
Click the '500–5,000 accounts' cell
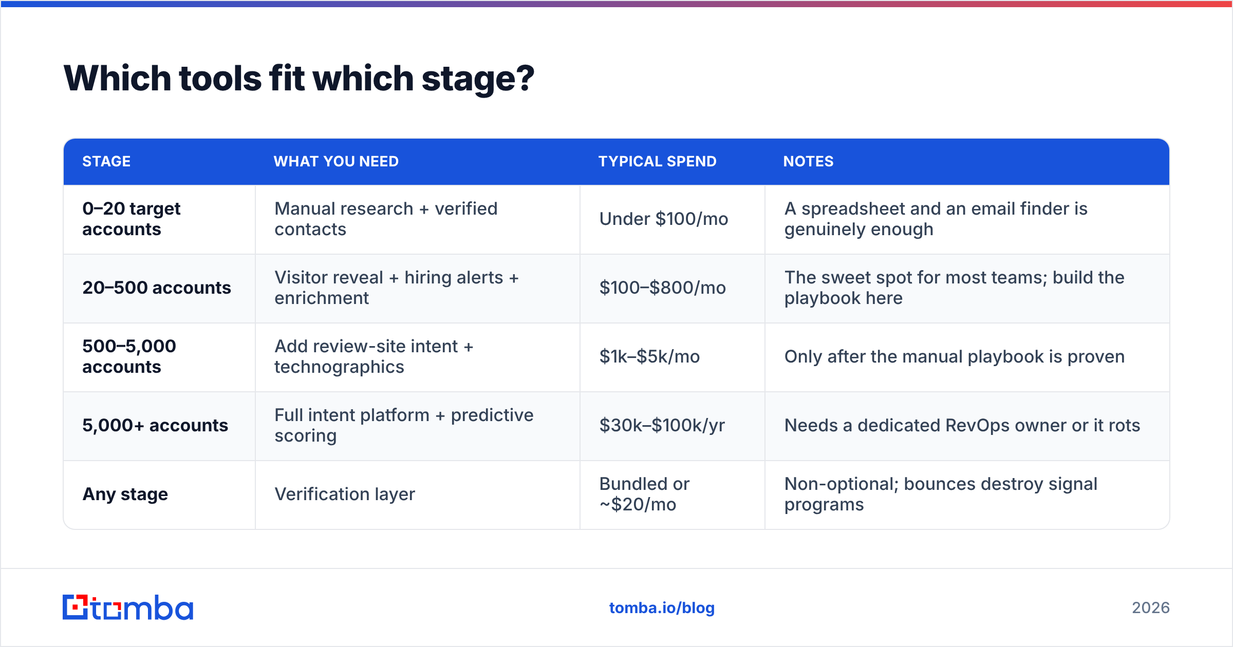point(159,357)
